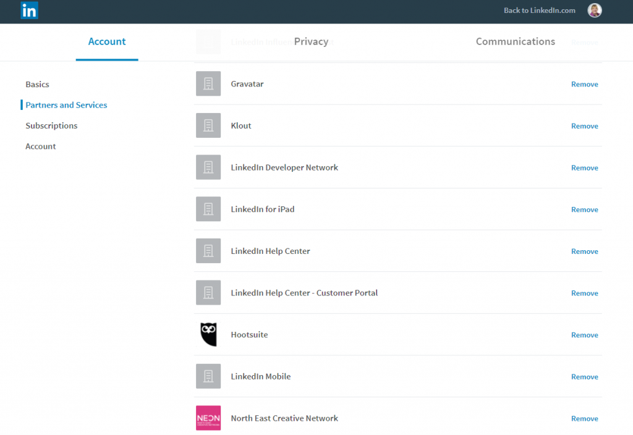Open the Privacy tab

tap(312, 41)
